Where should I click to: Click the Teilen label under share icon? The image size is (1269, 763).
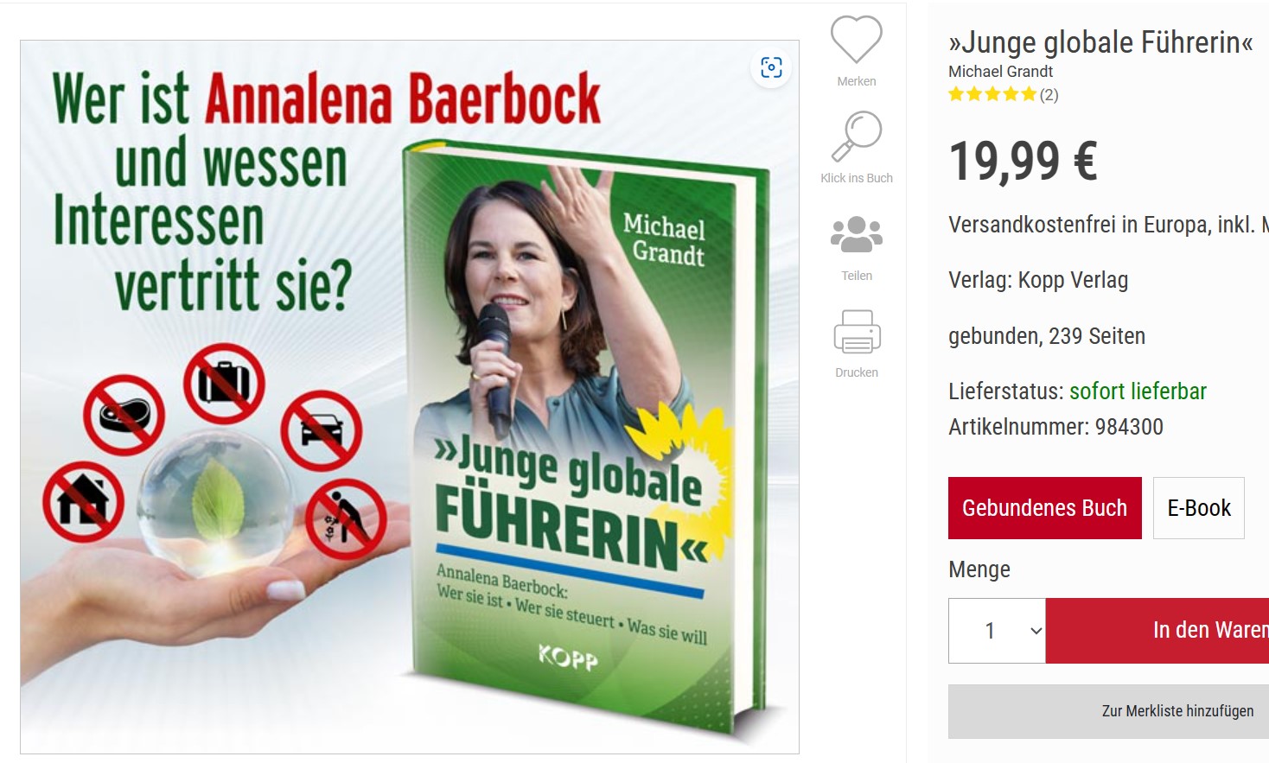pos(856,276)
